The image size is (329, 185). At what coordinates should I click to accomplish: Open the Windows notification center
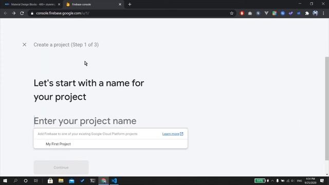[322, 180]
